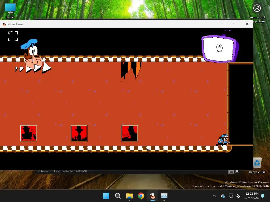Click the muted volume tray icon

238,196
